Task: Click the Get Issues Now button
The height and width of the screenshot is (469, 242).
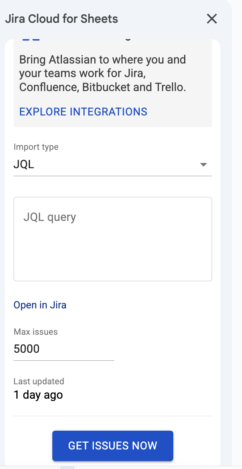Action: pos(113,446)
